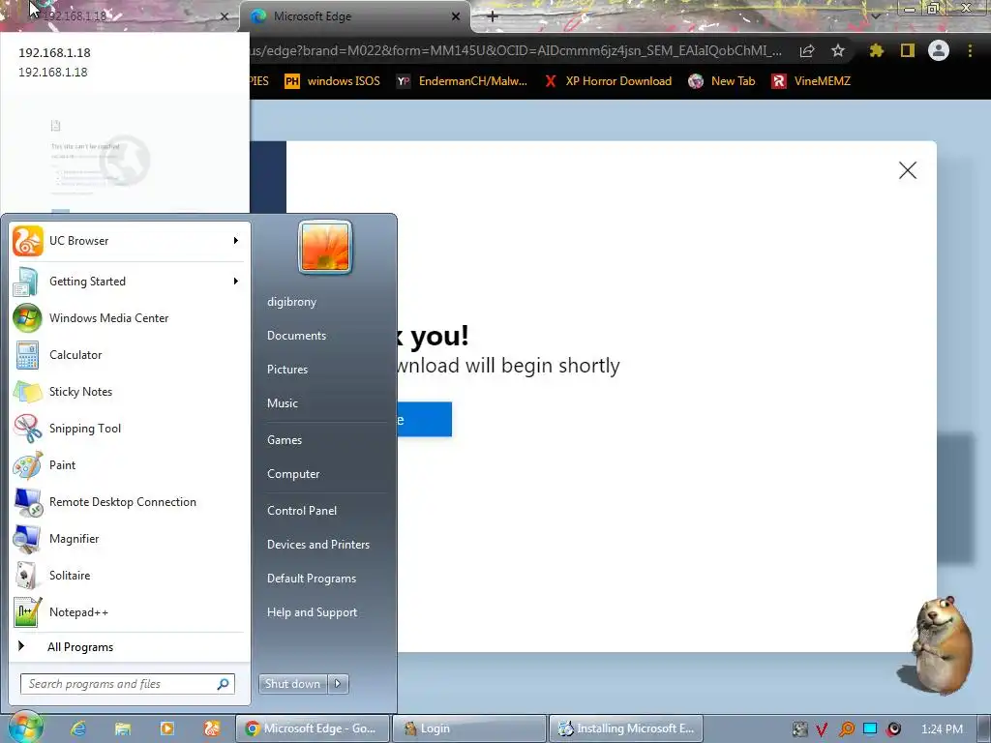Click the 1:24 PM system clock

(942, 729)
